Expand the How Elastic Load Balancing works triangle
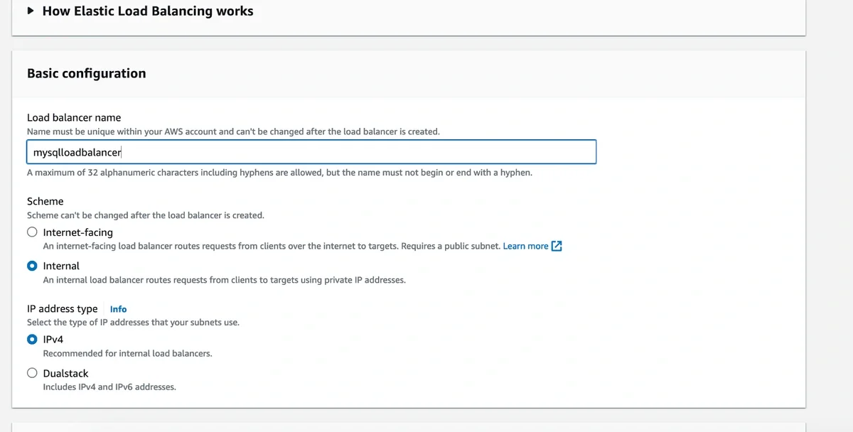 tap(30, 11)
